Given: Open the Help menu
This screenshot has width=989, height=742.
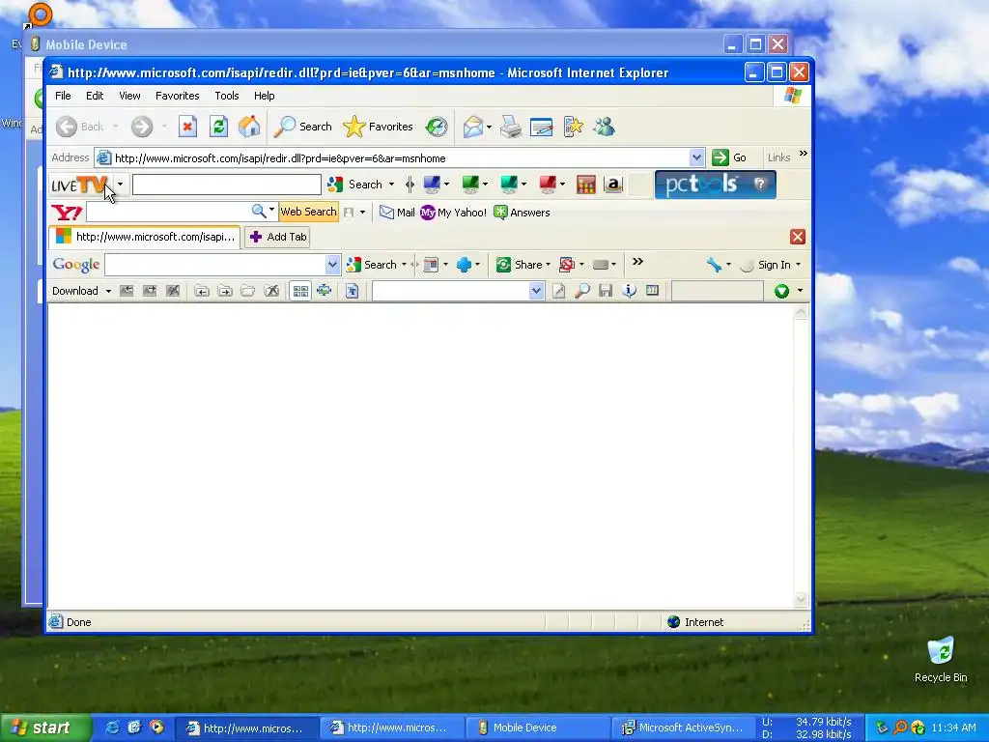Looking at the screenshot, I should click(265, 96).
